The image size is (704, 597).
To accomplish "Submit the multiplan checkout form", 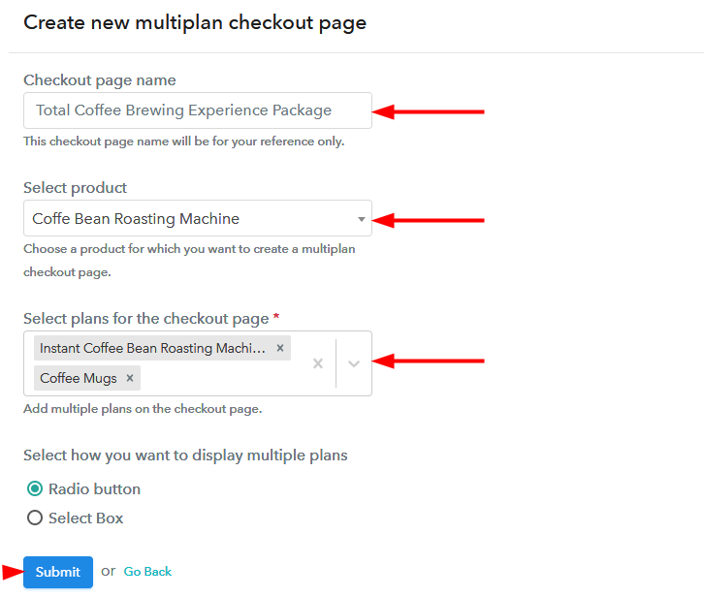I will (57, 572).
